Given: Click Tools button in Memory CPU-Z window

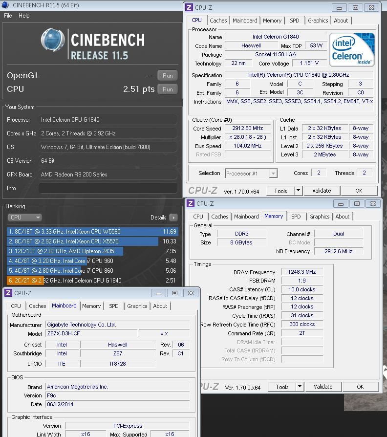Looking at the screenshot, I should [282, 387].
